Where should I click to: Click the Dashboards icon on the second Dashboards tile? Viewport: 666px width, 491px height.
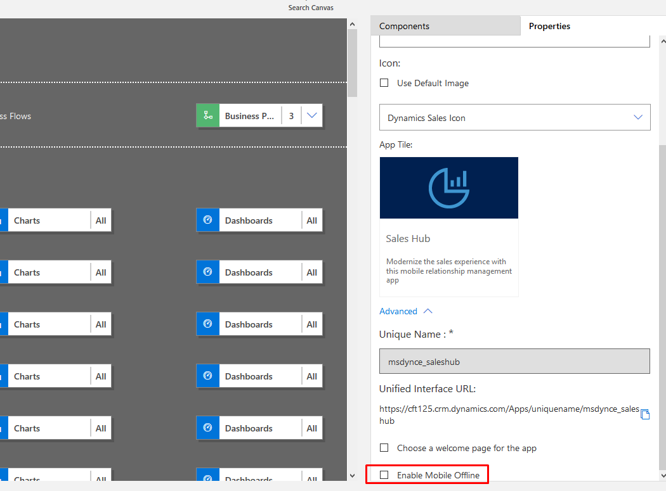207,272
